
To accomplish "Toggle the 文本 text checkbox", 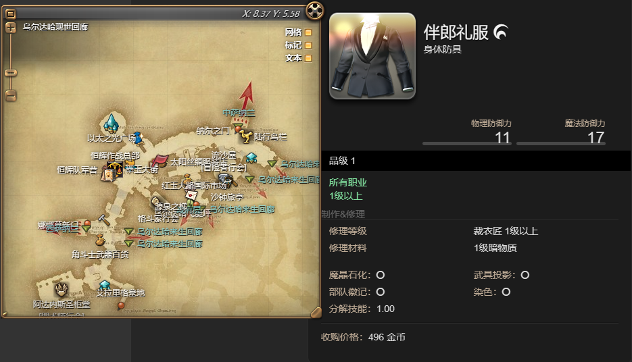I will (308, 58).
